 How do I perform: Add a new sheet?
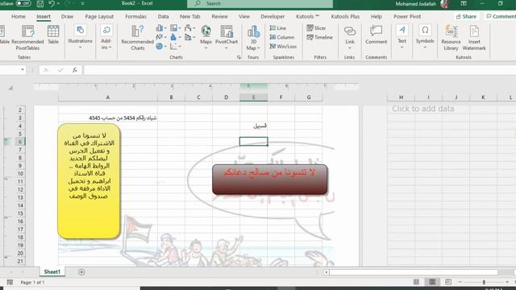click(81, 272)
